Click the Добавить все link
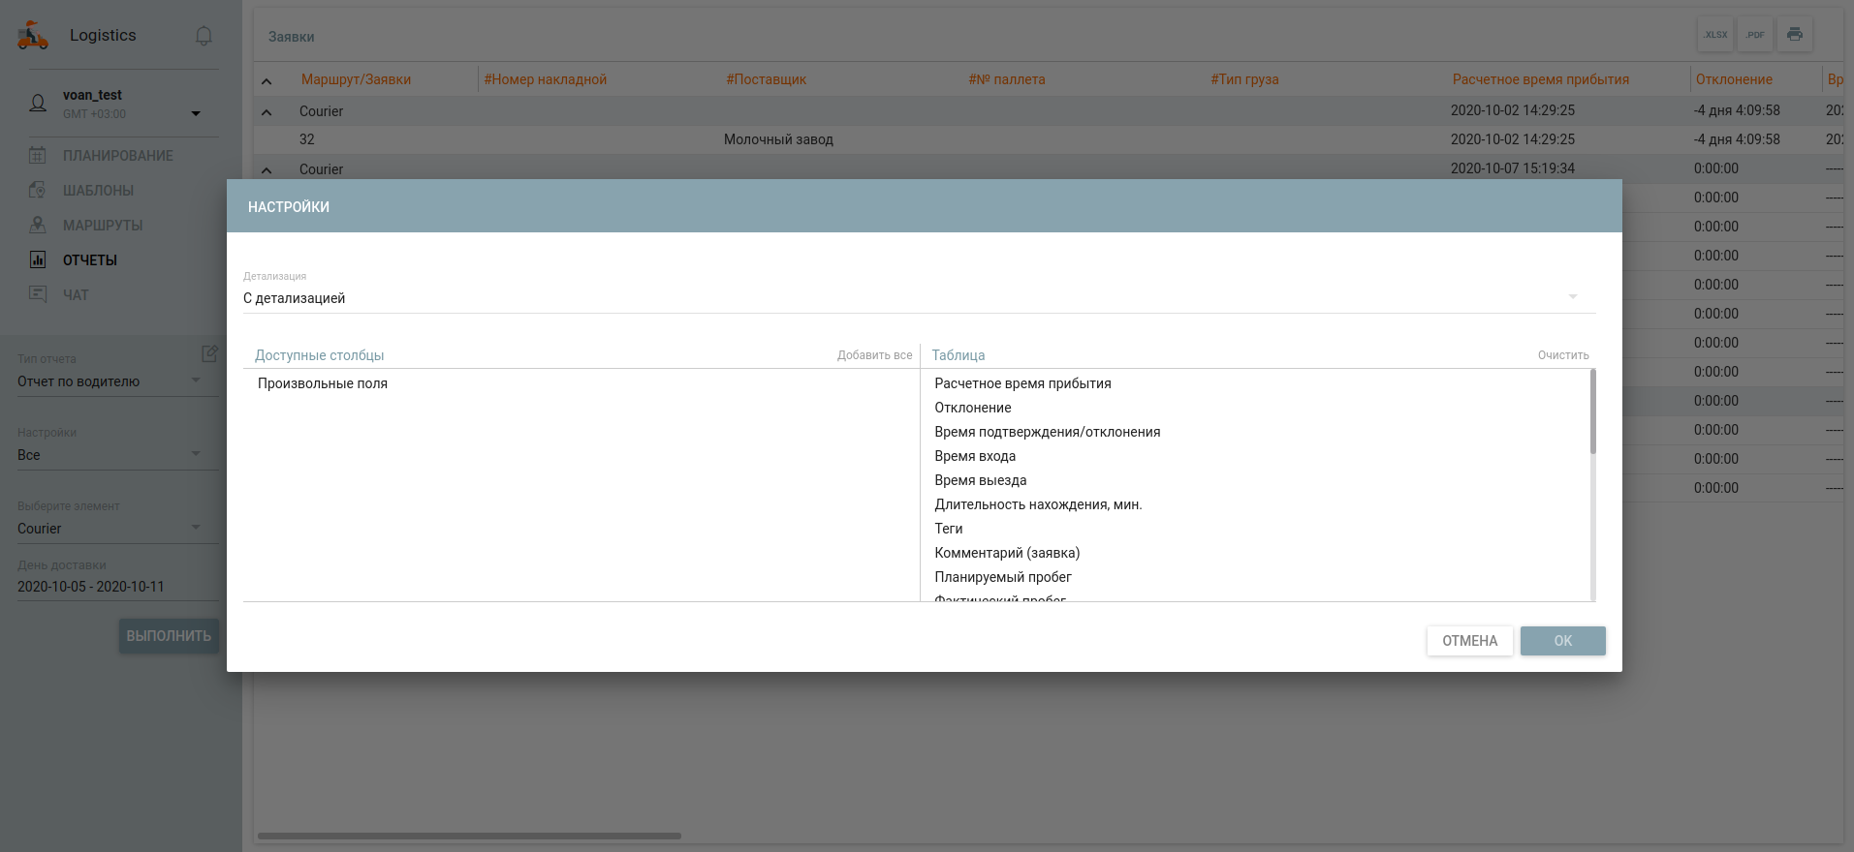The image size is (1854, 852). (874, 355)
